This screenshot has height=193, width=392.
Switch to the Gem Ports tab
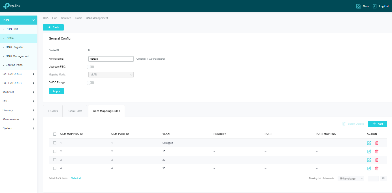click(75, 111)
